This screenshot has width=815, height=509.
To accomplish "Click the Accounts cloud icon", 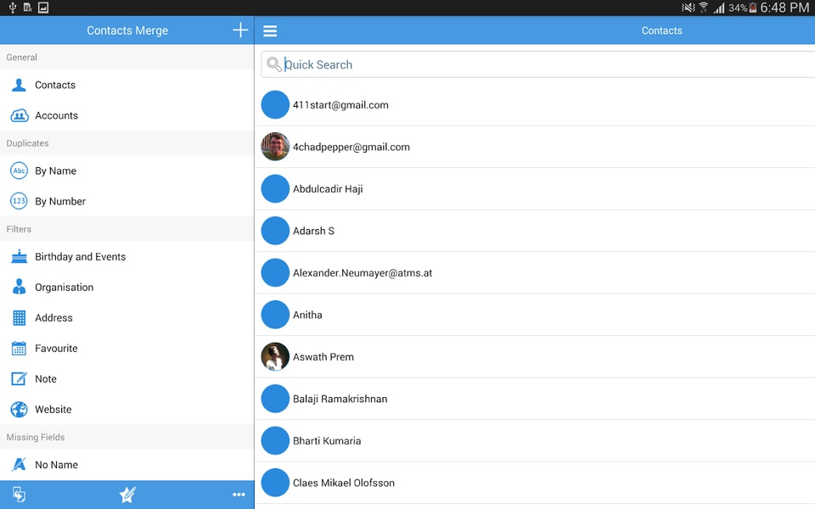I will pyautogui.click(x=20, y=115).
